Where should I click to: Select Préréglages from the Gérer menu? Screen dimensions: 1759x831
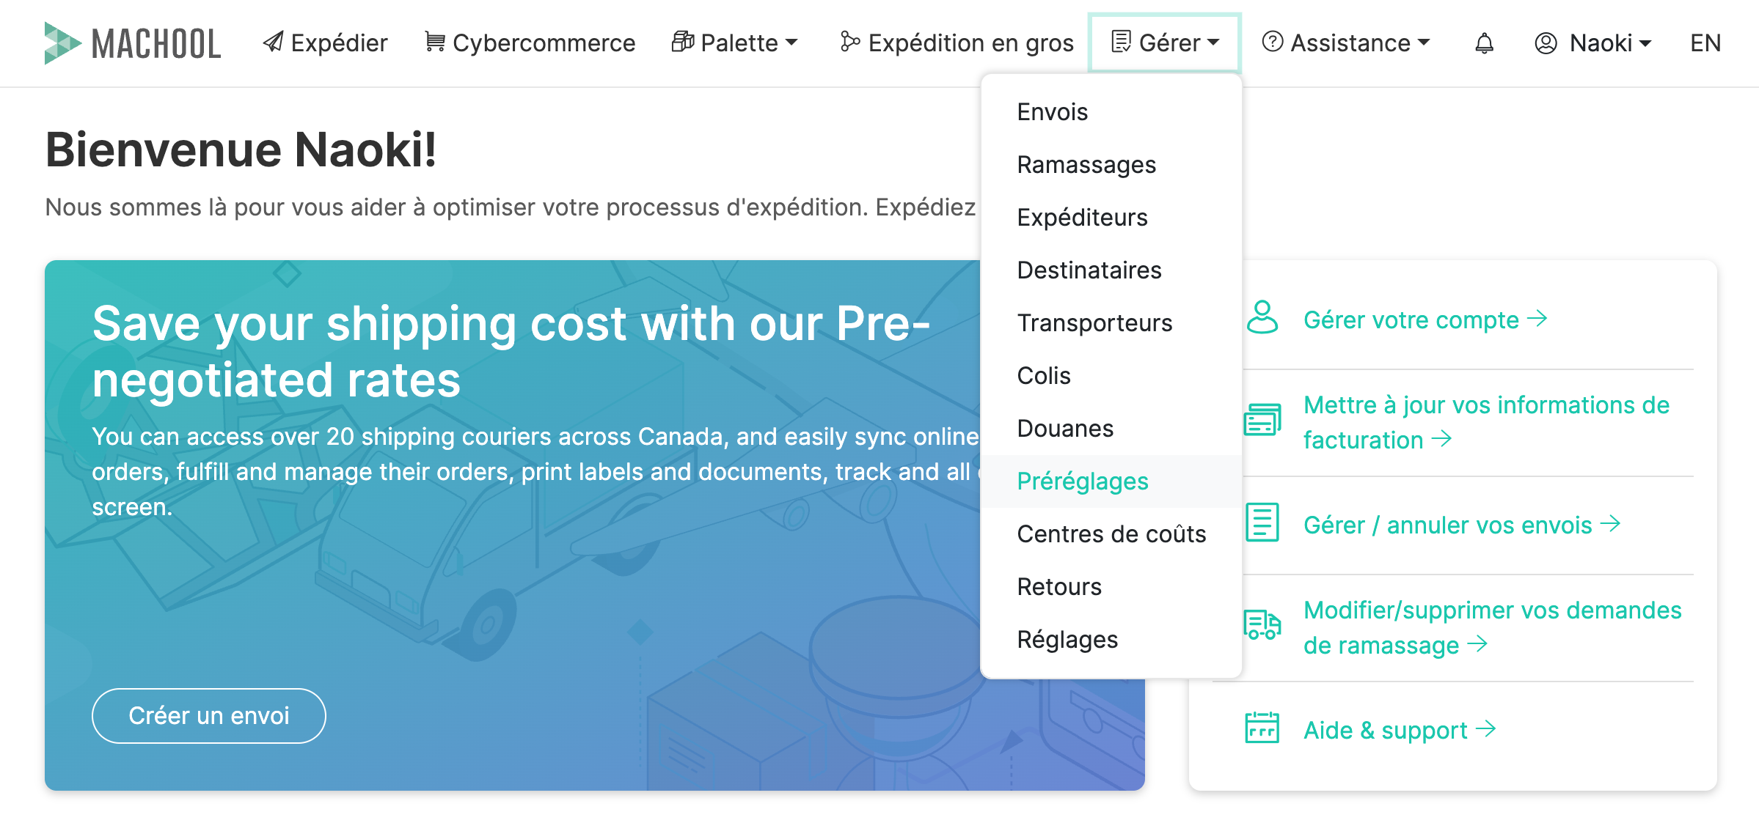pyautogui.click(x=1083, y=481)
